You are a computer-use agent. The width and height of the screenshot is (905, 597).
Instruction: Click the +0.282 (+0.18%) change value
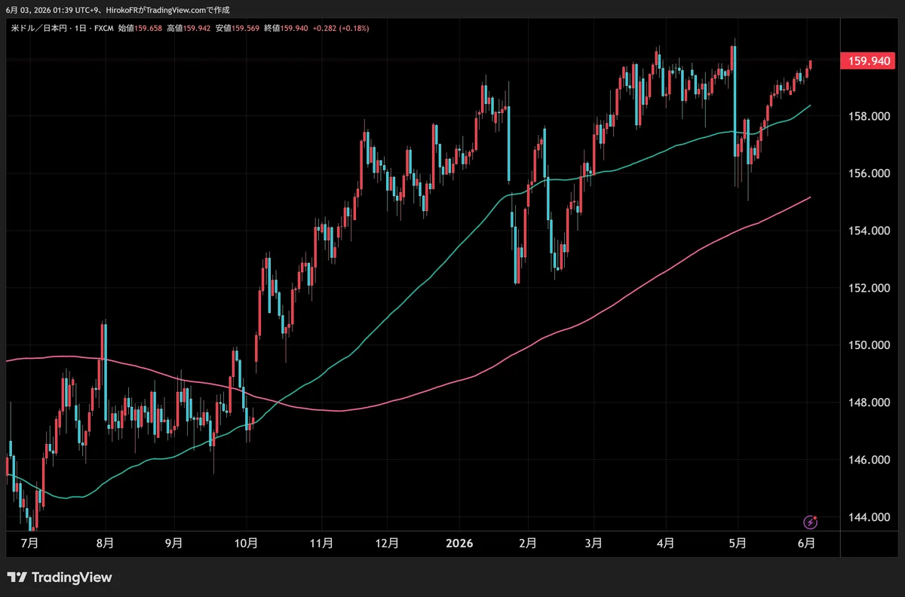click(340, 28)
